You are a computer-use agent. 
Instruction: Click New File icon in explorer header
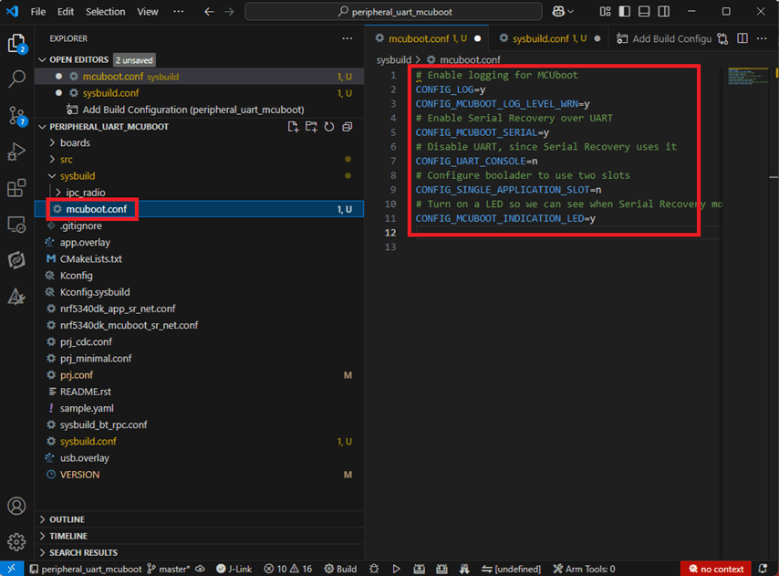pyautogui.click(x=293, y=127)
